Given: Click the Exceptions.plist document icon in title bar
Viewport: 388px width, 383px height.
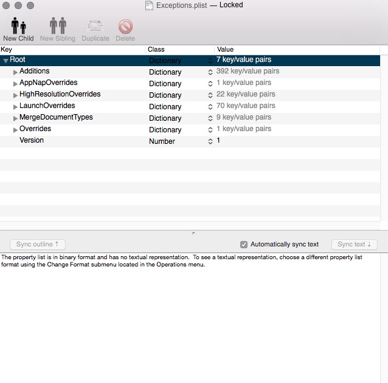Looking at the screenshot, I should click(x=149, y=5).
